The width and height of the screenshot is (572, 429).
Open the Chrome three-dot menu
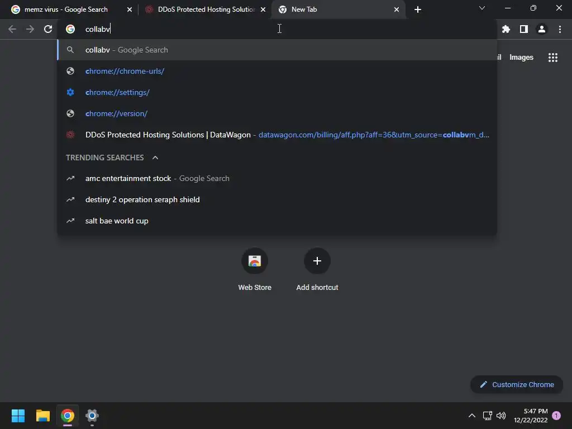click(560, 29)
